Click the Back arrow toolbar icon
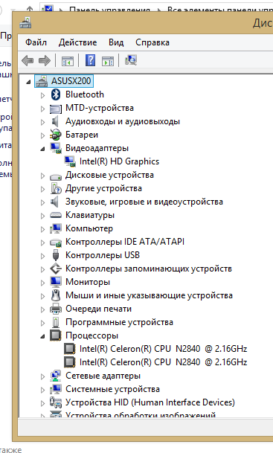Screen dimensions: 273x453 tap(28, 61)
